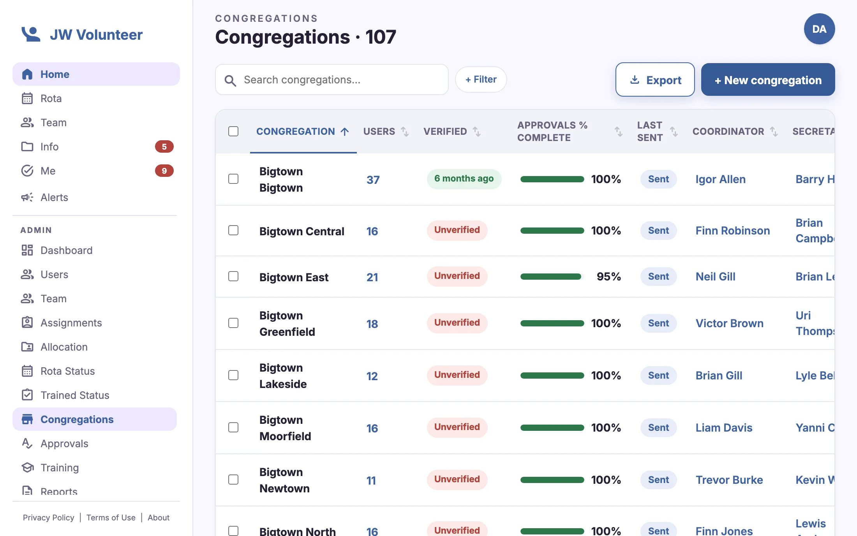Click the Bigtown Central 100% progress bar
Viewport: 857px width, 536px height.
(x=552, y=231)
